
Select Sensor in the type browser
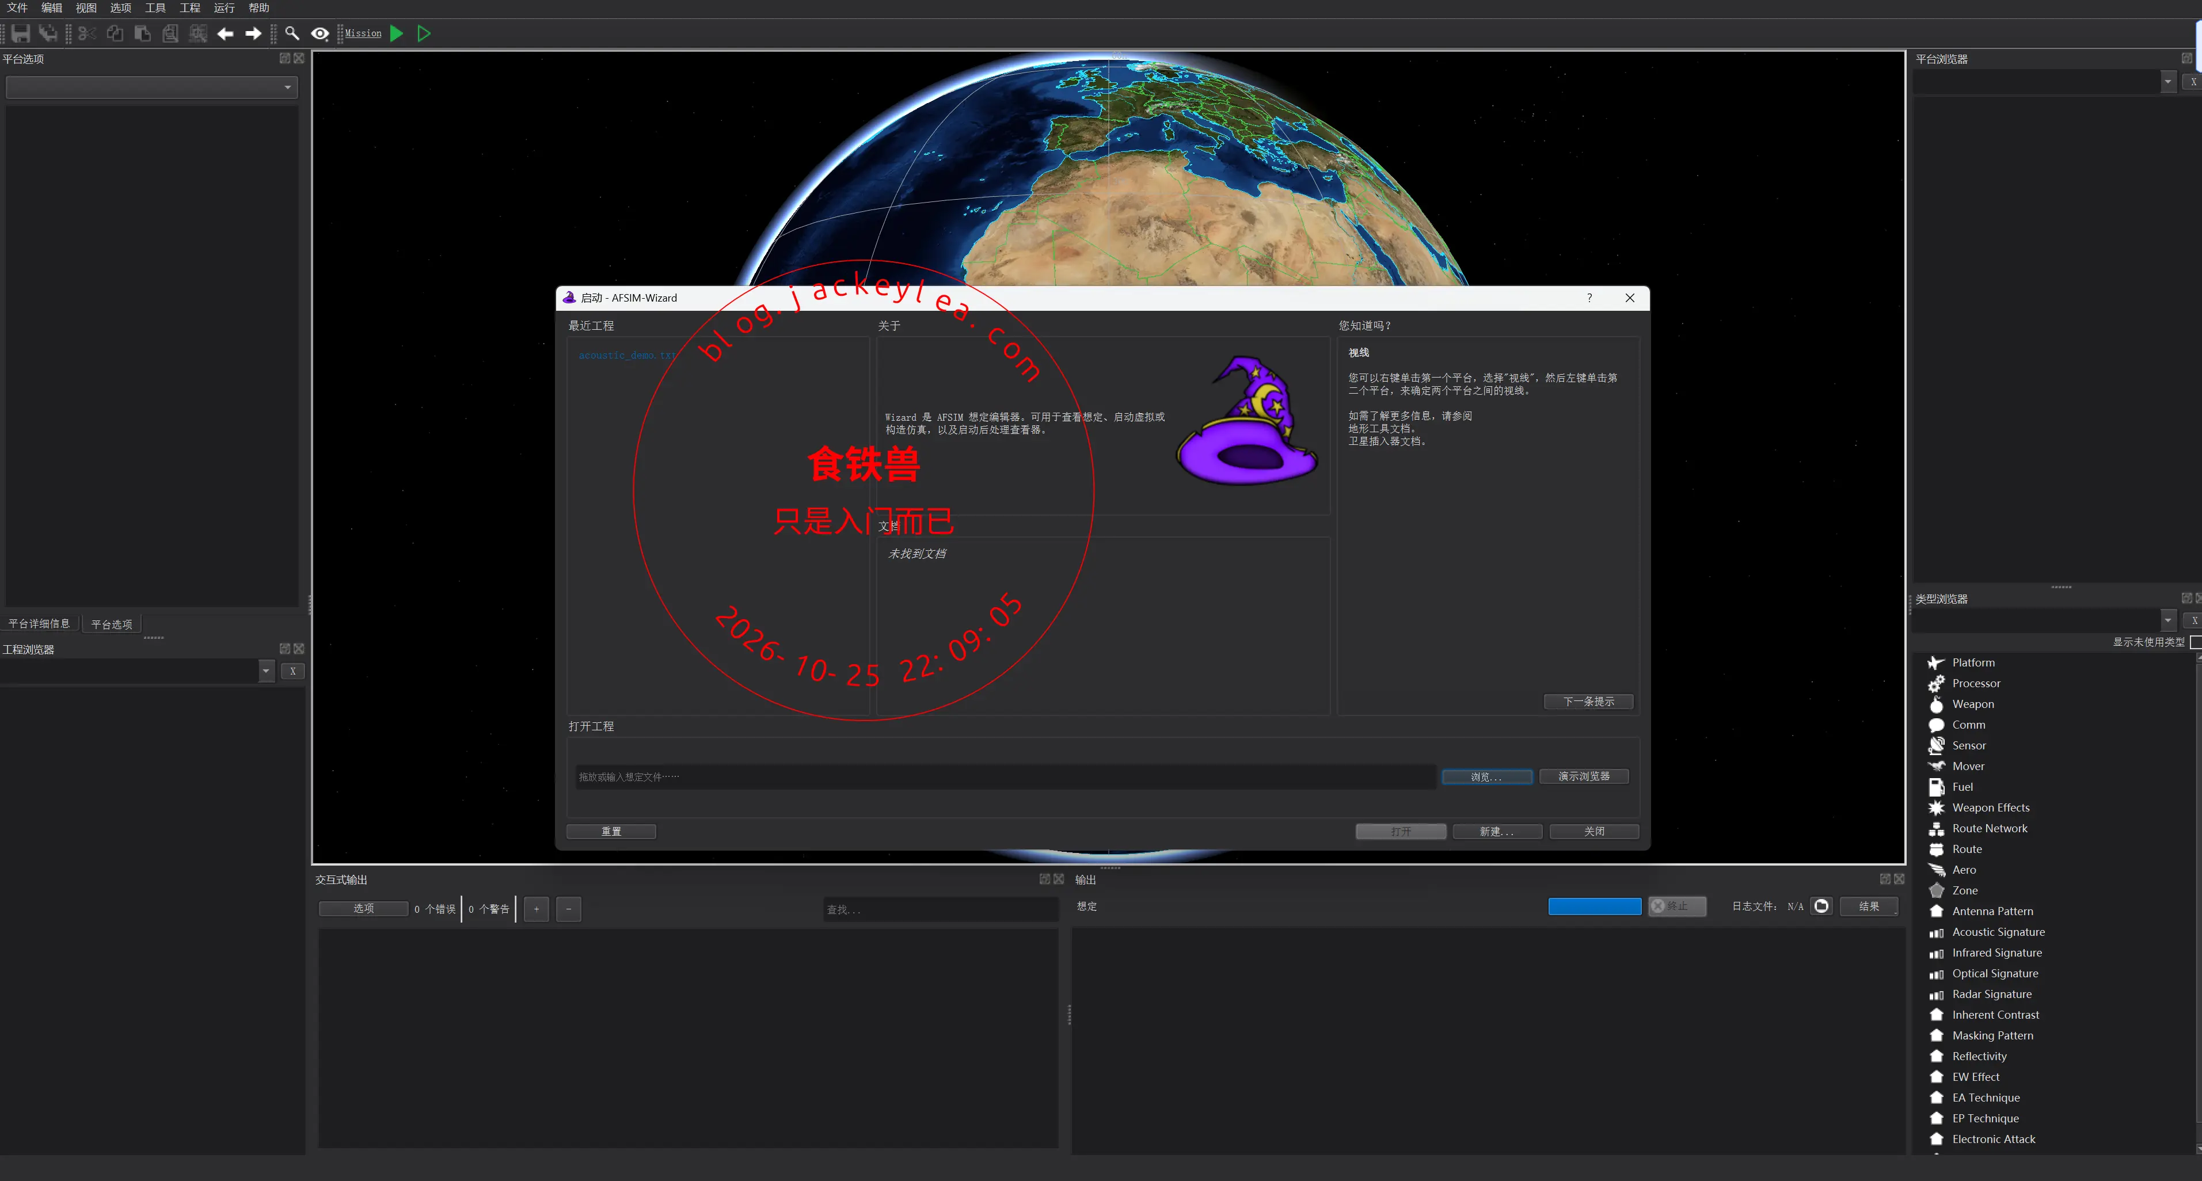tap(1969, 745)
